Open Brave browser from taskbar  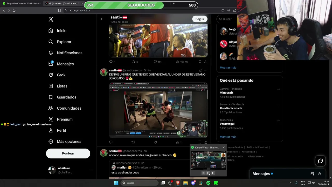pyautogui.click(x=178, y=183)
